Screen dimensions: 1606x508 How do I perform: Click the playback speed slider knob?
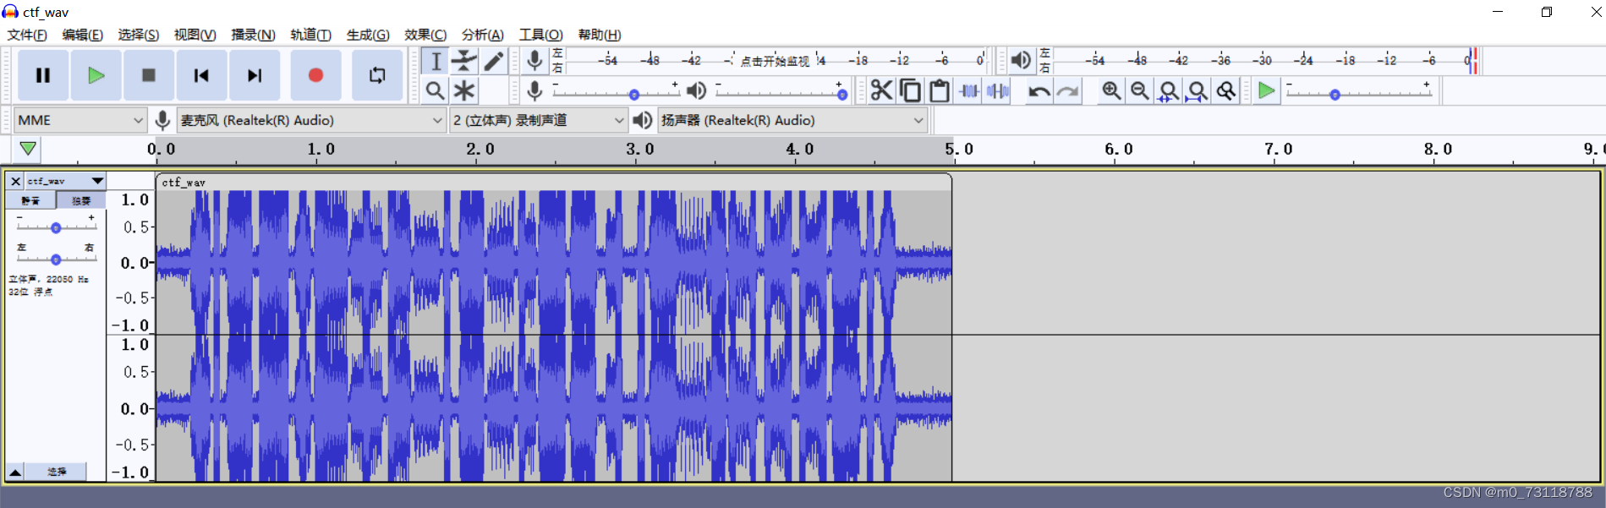pyautogui.click(x=1335, y=95)
